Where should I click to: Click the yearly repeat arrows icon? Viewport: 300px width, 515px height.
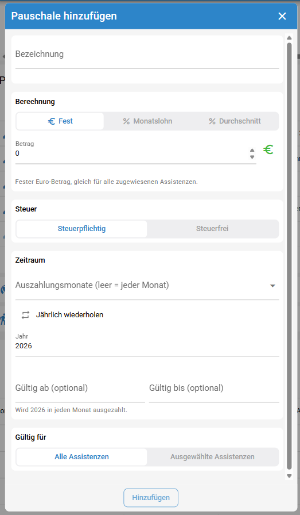(26, 315)
